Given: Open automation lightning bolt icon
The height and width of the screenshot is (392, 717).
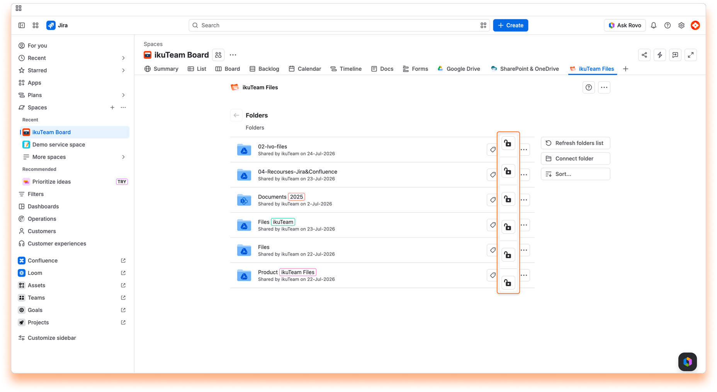Looking at the screenshot, I should 660,55.
